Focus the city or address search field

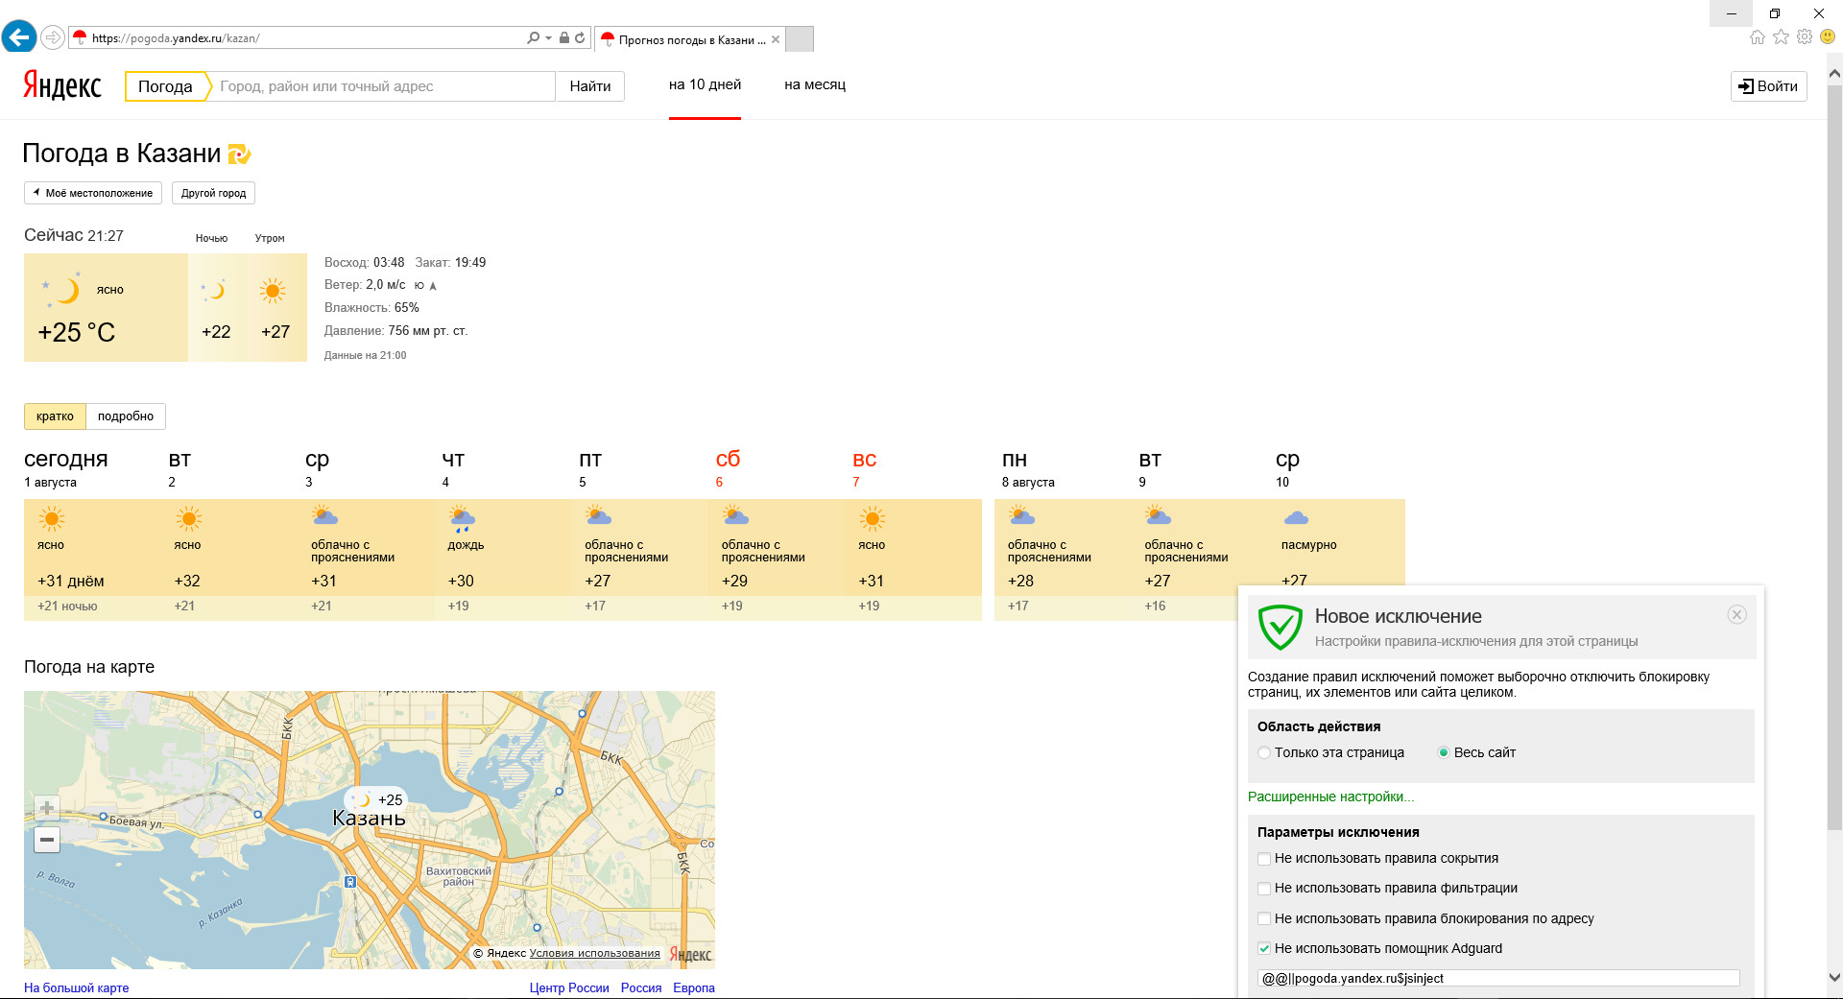click(384, 86)
